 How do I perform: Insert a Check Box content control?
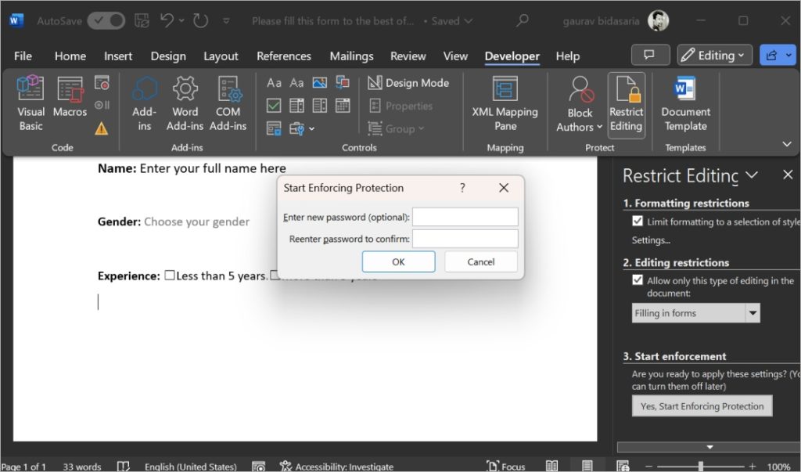274,105
